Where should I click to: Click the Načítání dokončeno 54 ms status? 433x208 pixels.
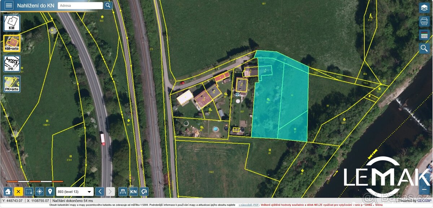73,201
